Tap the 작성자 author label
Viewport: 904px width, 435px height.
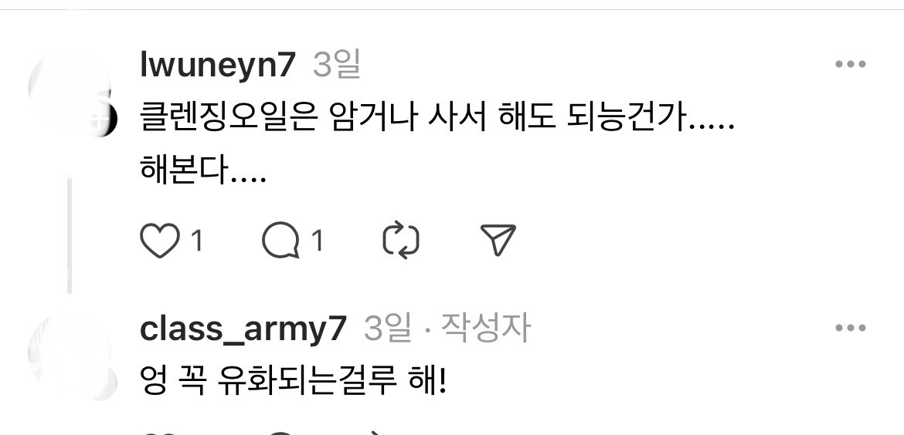[x=485, y=328]
